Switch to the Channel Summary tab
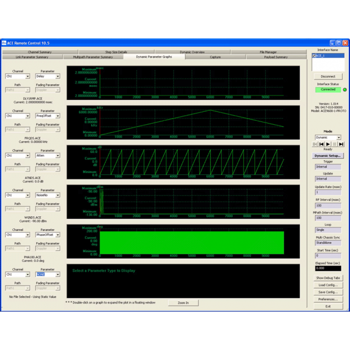The width and height of the screenshot is (350, 350). pyautogui.click(x=40, y=52)
